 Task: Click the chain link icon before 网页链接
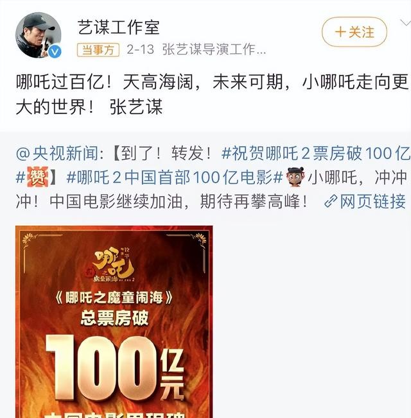point(331,201)
